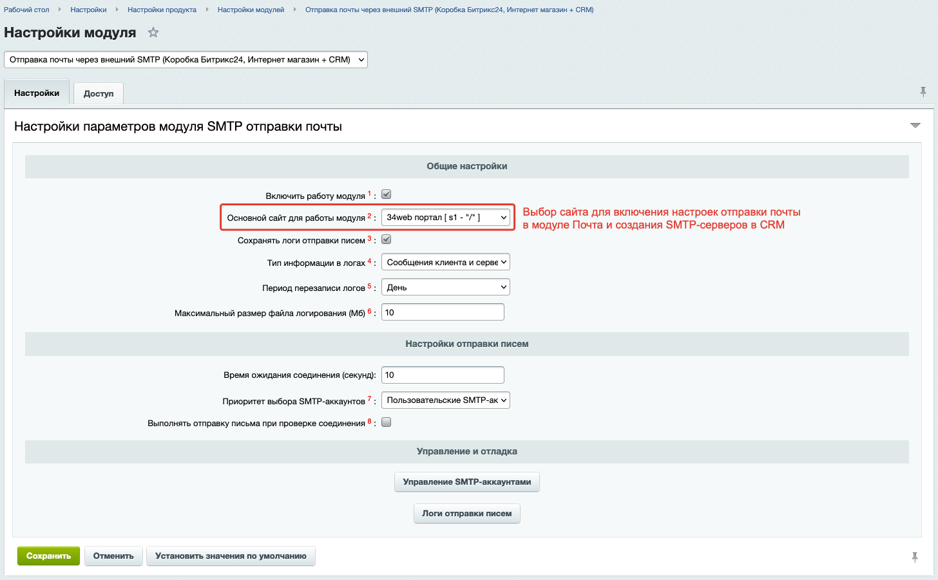
Task: Go to 'Настройки модулей' breadcrumb
Action: tap(251, 10)
